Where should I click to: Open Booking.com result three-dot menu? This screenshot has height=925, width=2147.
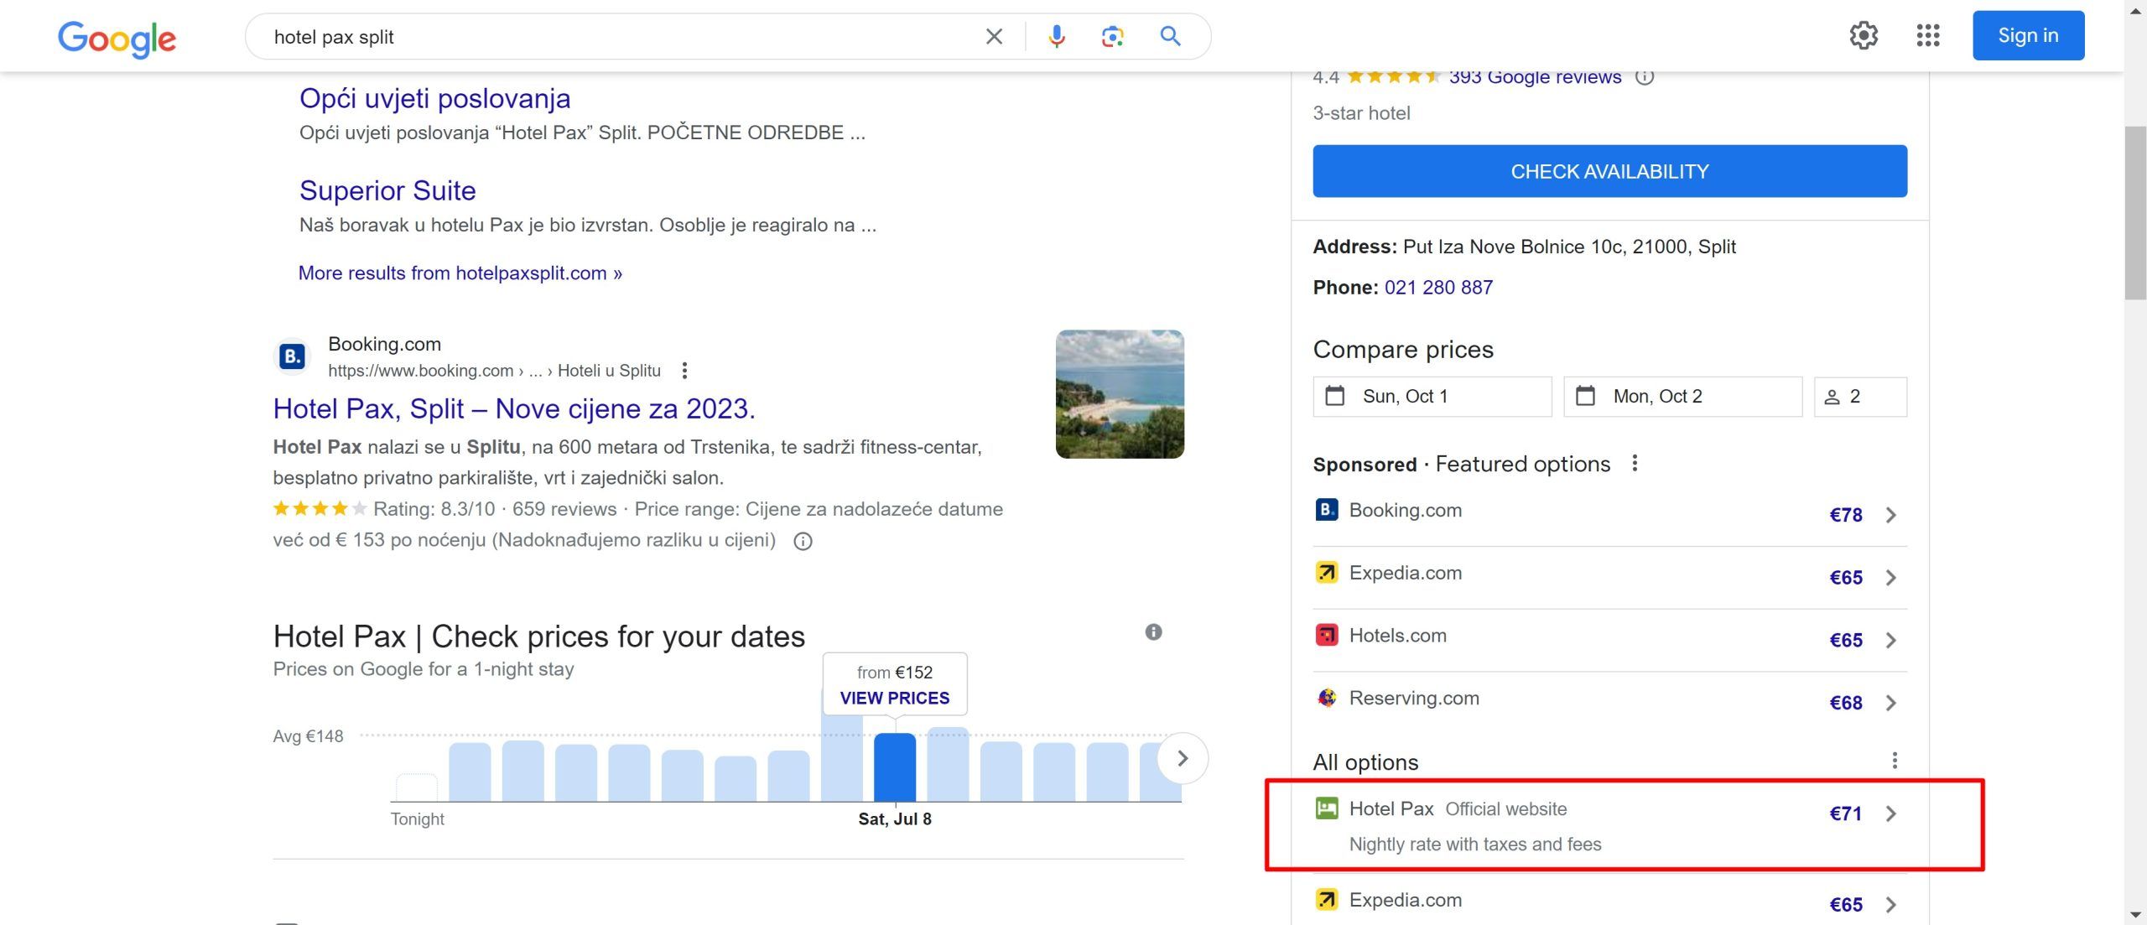click(x=685, y=371)
